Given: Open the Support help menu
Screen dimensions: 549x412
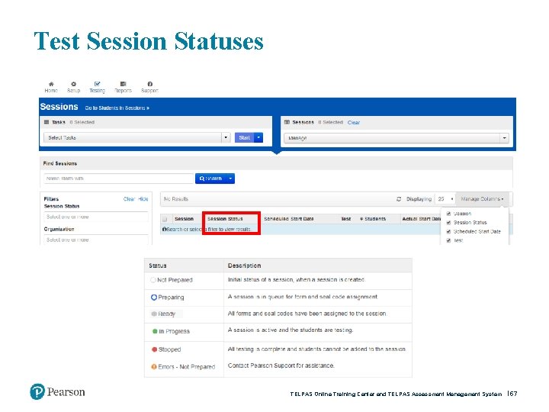Looking at the screenshot, I should click(150, 87).
